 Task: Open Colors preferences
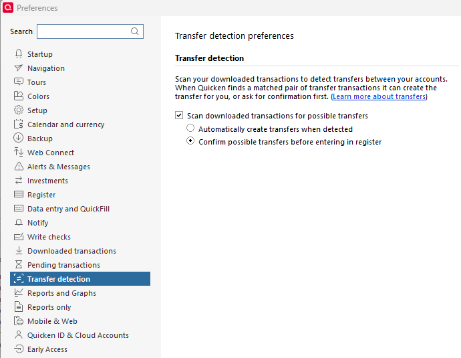[39, 96]
